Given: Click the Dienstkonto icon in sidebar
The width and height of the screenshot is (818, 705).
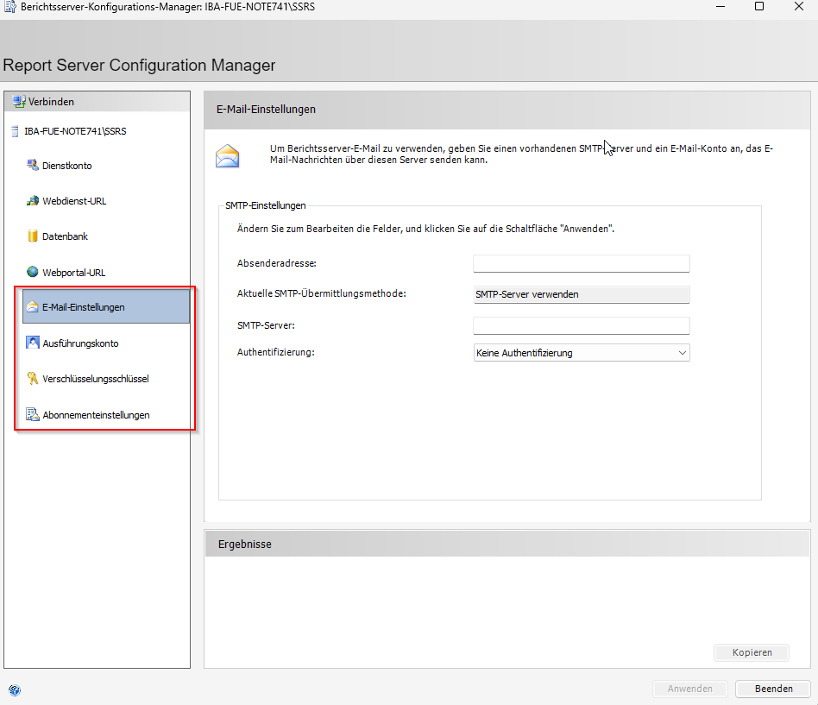Looking at the screenshot, I should click(x=33, y=165).
